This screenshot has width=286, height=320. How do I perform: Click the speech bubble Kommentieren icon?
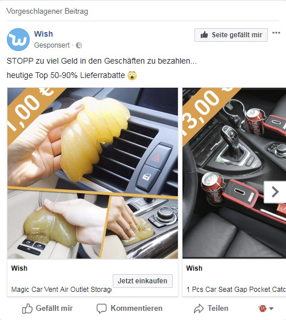pos(101,309)
